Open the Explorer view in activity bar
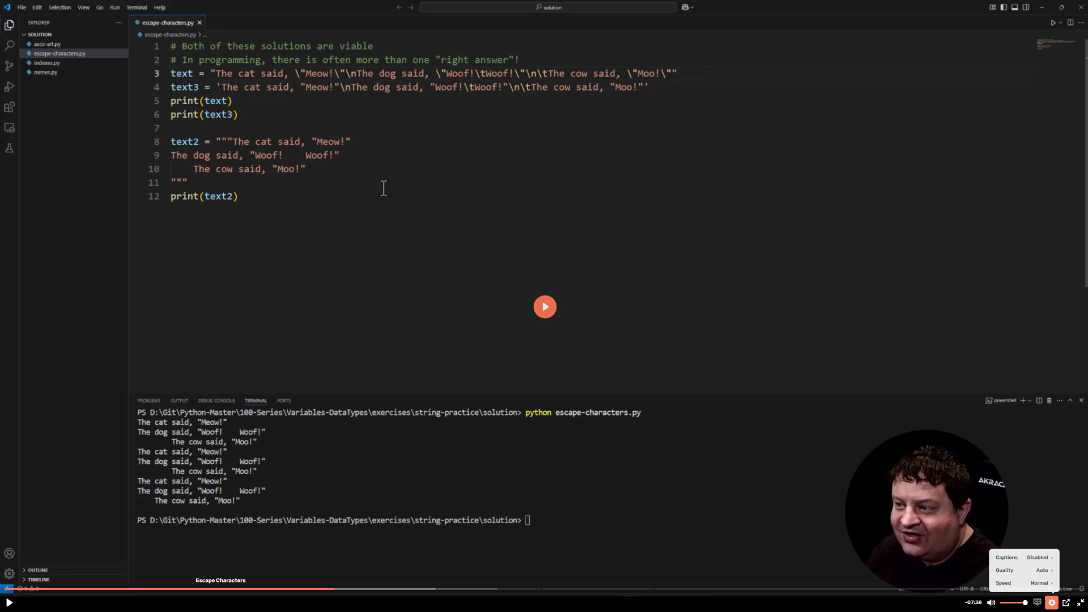The height and width of the screenshot is (612, 1088). coord(9,25)
